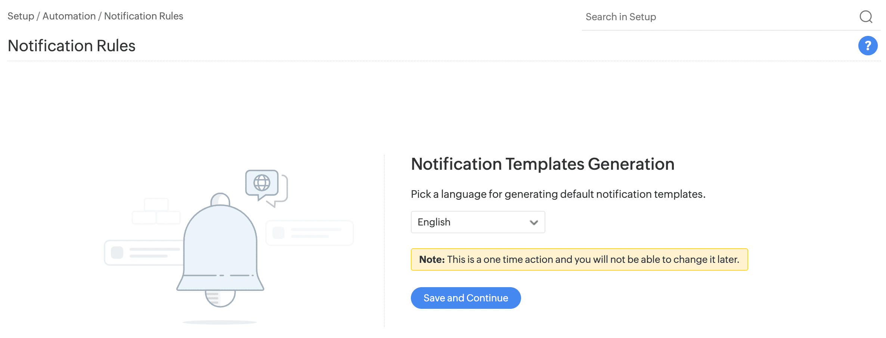This screenshot has height=338, width=886.
Task: Navigate to Automation in the breadcrumb
Action: tap(69, 16)
